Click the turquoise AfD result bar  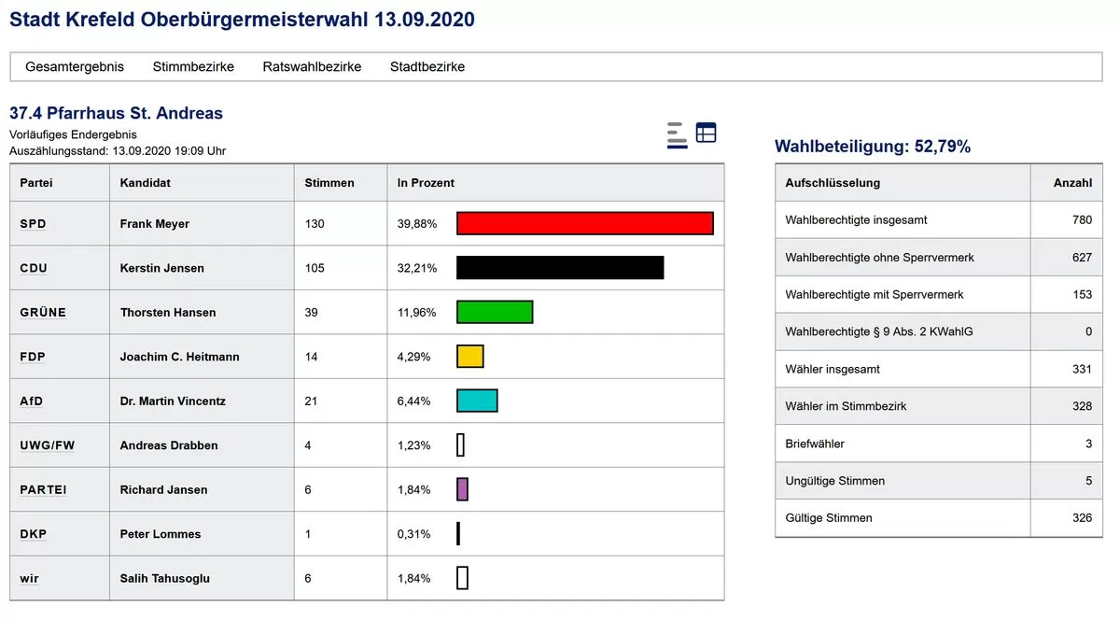[477, 402]
